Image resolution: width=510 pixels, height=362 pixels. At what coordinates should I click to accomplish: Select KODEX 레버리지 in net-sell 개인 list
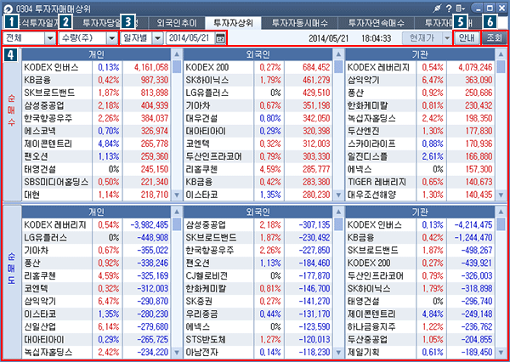pos(96,224)
